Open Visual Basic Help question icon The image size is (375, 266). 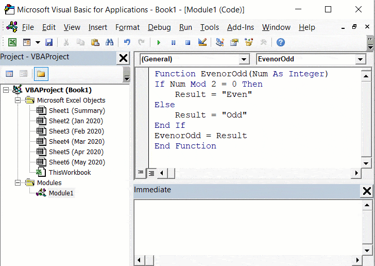[x=281, y=42]
